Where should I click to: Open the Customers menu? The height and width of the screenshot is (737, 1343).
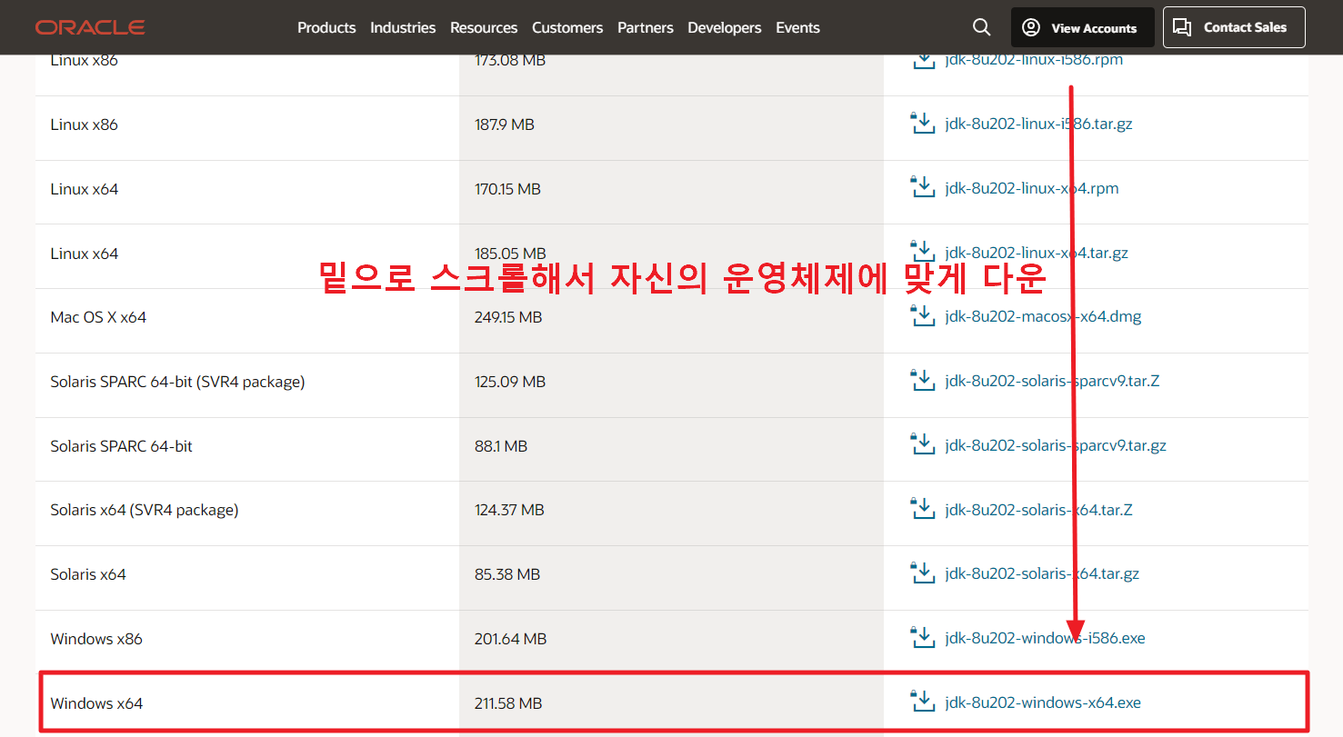point(567,27)
